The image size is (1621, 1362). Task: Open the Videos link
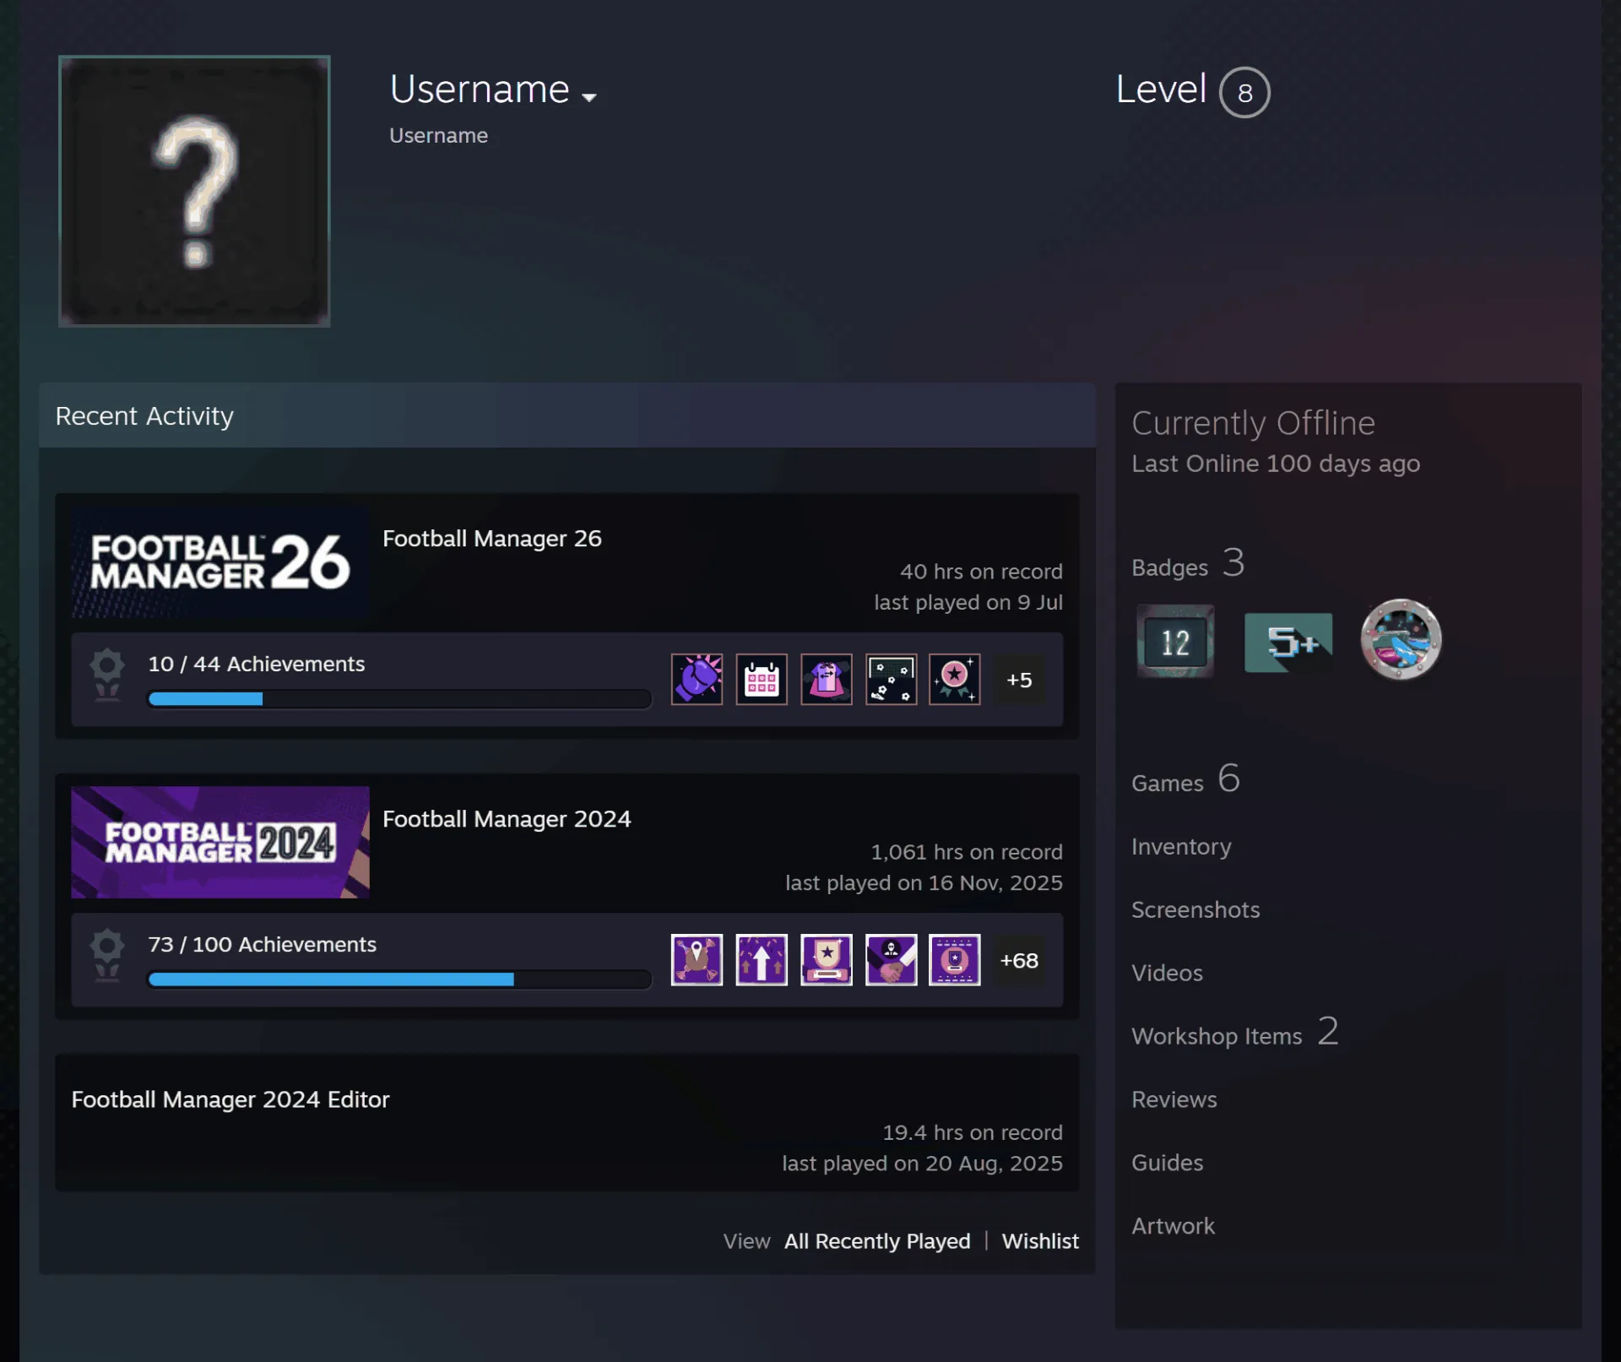(x=1167, y=973)
